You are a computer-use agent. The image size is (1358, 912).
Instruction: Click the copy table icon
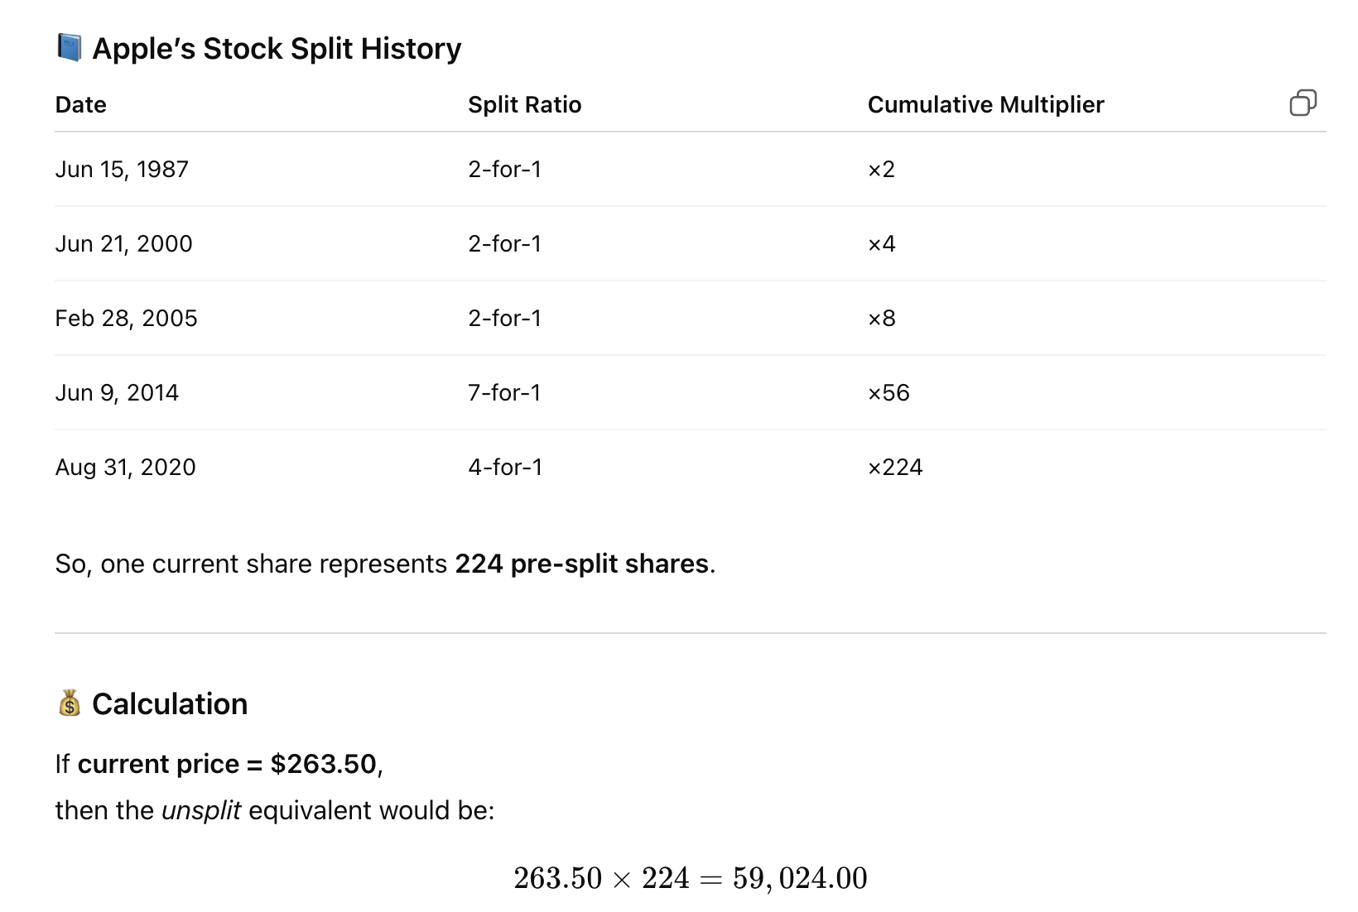[x=1303, y=103]
